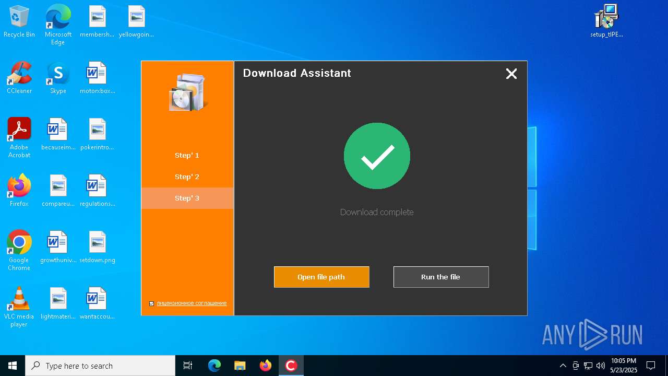The height and width of the screenshot is (376, 668).
Task: Open Google Chrome desktop shortcut
Action: coord(19,251)
